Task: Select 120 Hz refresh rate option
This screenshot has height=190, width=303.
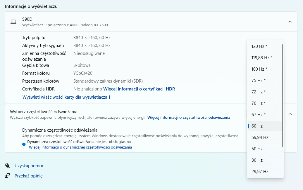Action: coord(265,46)
